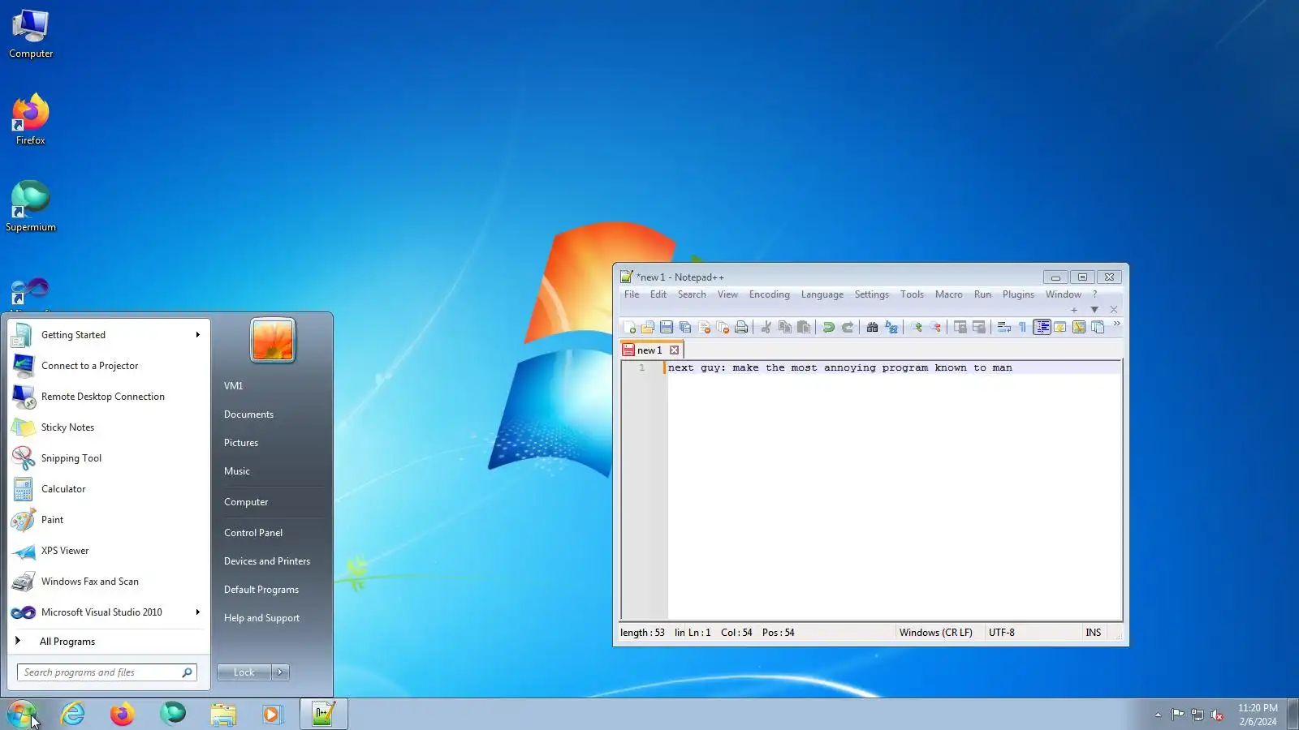Open the Replace tool icon

[x=891, y=327]
